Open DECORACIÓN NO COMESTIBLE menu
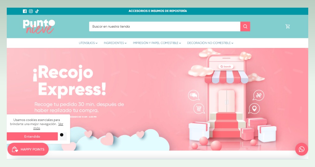 [x=210, y=43]
